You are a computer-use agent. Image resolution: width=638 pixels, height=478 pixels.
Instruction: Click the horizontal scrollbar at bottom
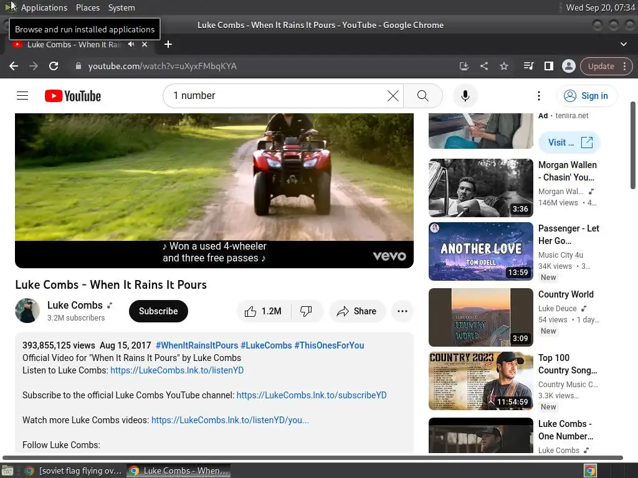click(313, 457)
